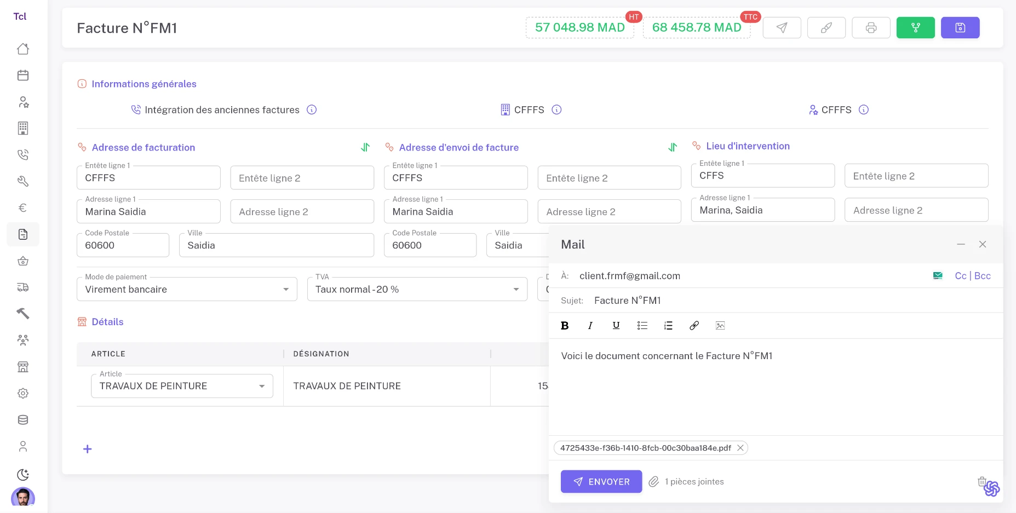Open the Mode de paiement dropdown
Screen dimensions: 1016x513
[x=285, y=289]
